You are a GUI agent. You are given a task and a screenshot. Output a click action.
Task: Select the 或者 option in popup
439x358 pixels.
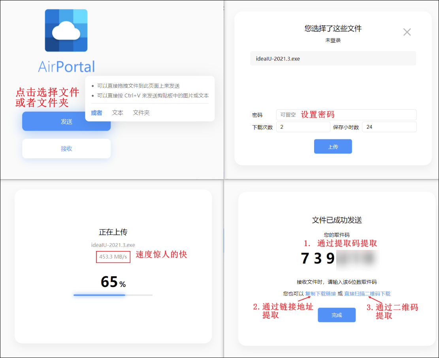click(x=96, y=113)
